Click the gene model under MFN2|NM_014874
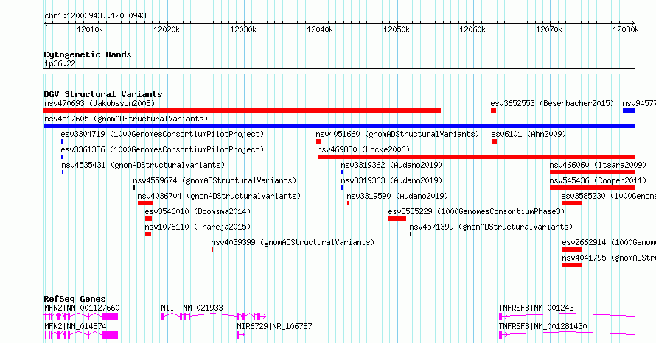This screenshot has height=343, width=656. coord(81,335)
